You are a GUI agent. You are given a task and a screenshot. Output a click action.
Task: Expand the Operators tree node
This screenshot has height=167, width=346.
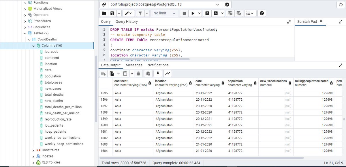[x=25, y=15]
